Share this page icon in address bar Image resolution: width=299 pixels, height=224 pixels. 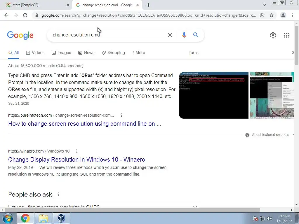[x=262, y=15]
